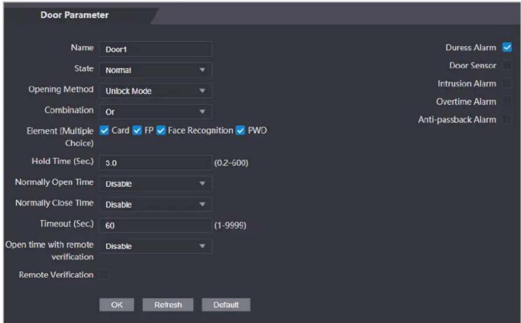This screenshot has height=323, width=521.
Task: Toggle the PWD element checkbox
Action: point(240,130)
